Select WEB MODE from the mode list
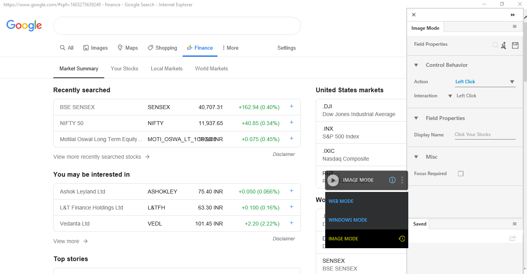The height and width of the screenshot is (274, 527). click(x=341, y=201)
